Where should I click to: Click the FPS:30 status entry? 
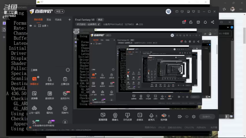pos(162,128)
